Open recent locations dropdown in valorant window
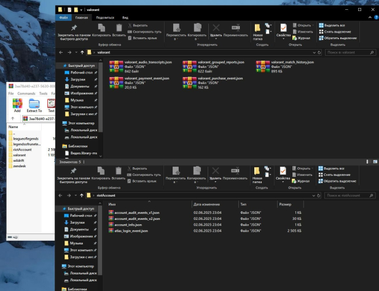 [x=76, y=52]
